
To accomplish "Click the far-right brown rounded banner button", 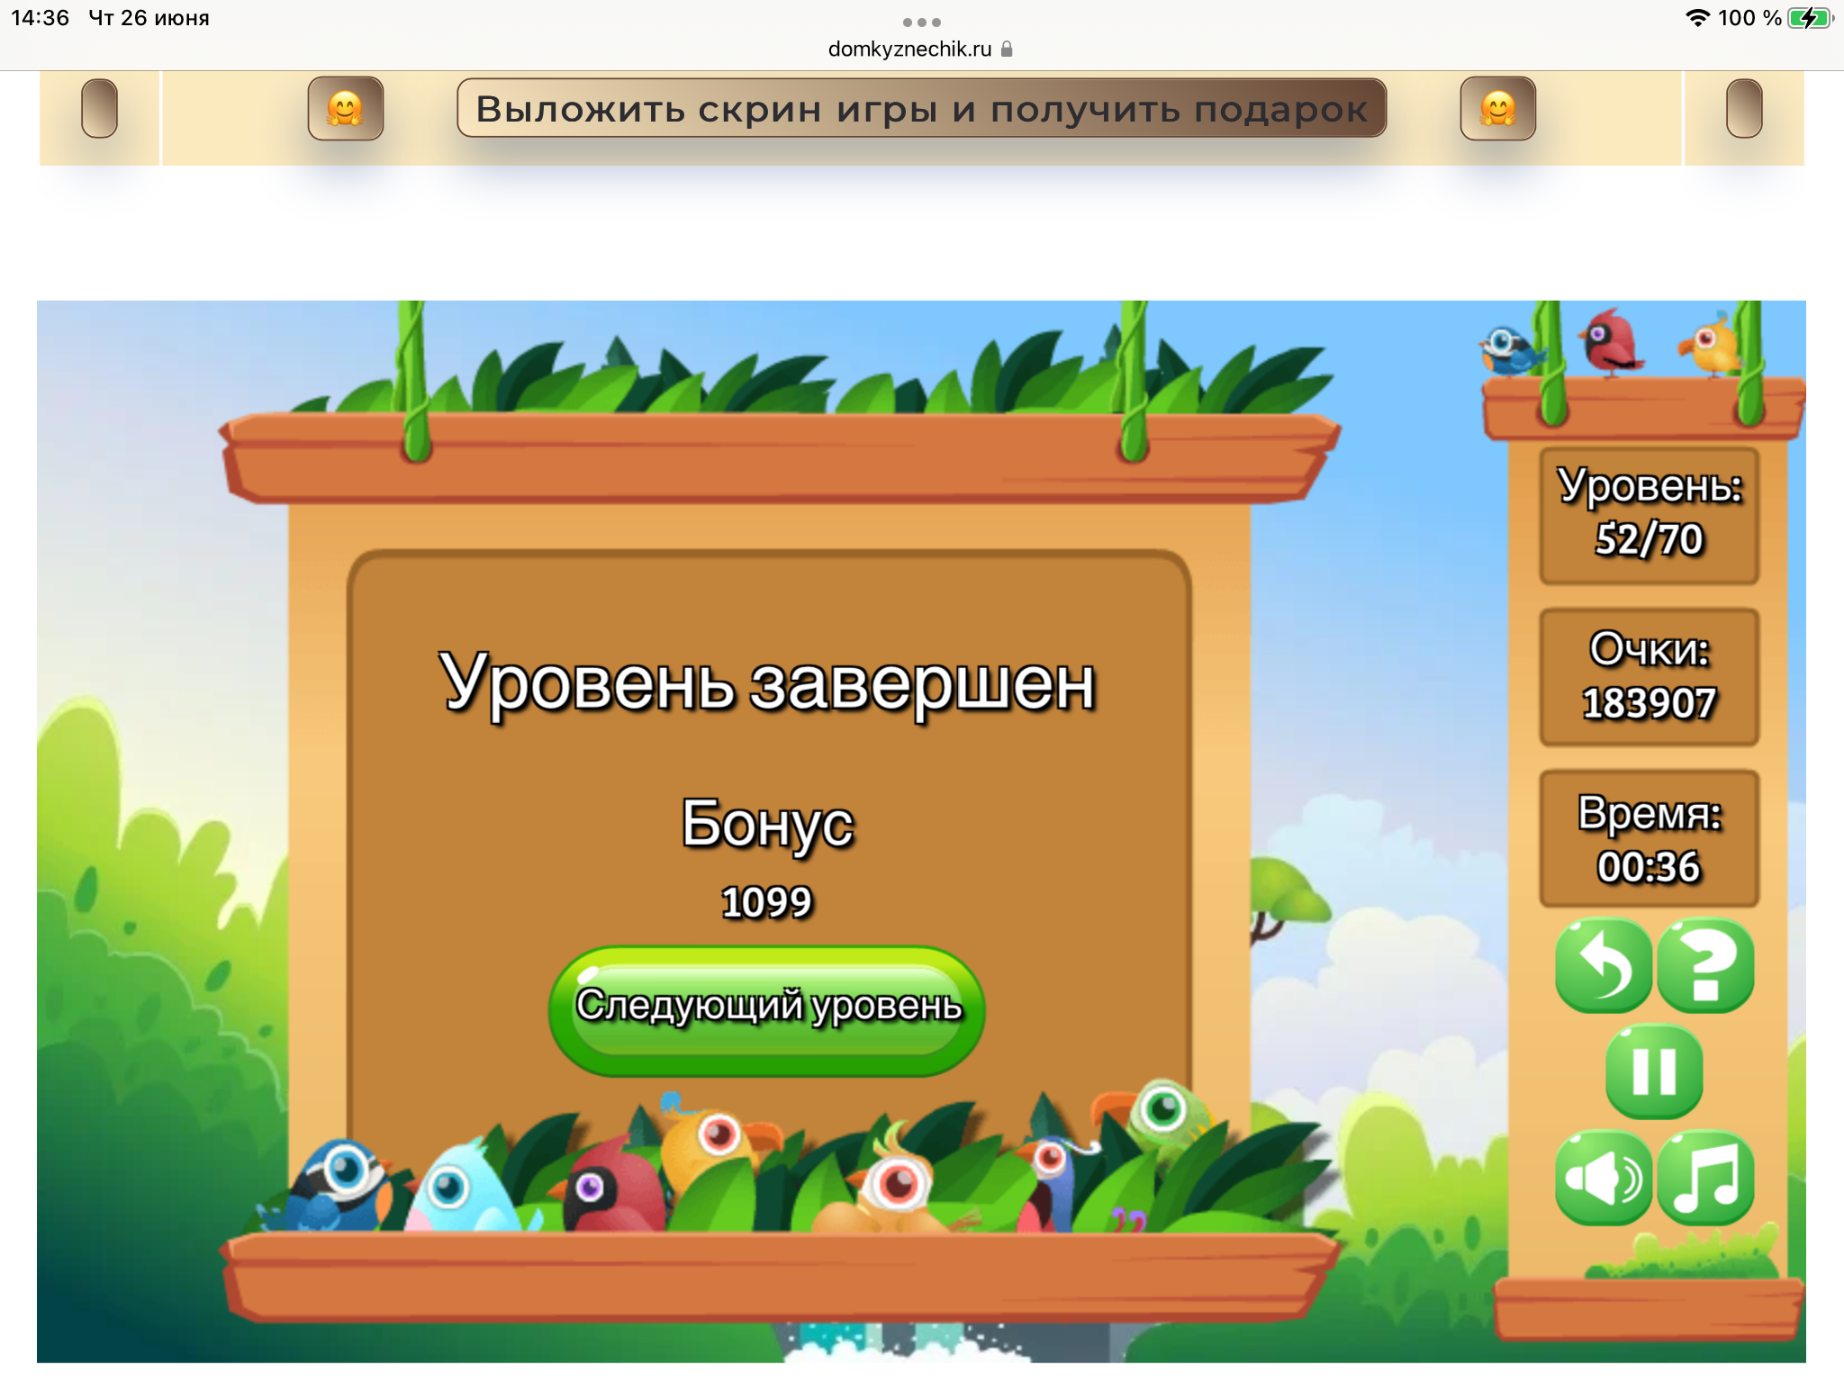I will [1744, 108].
